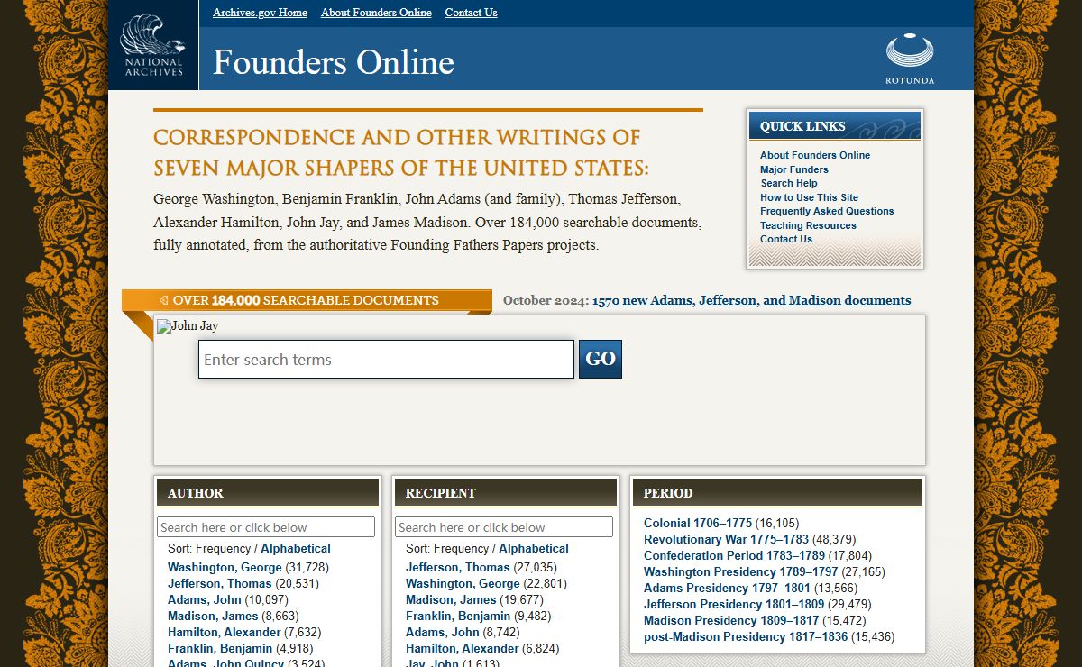The image size is (1082, 667).
Task: Click the AUTHOR panel header
Action: pyautogui.click(x=268, y=493)
